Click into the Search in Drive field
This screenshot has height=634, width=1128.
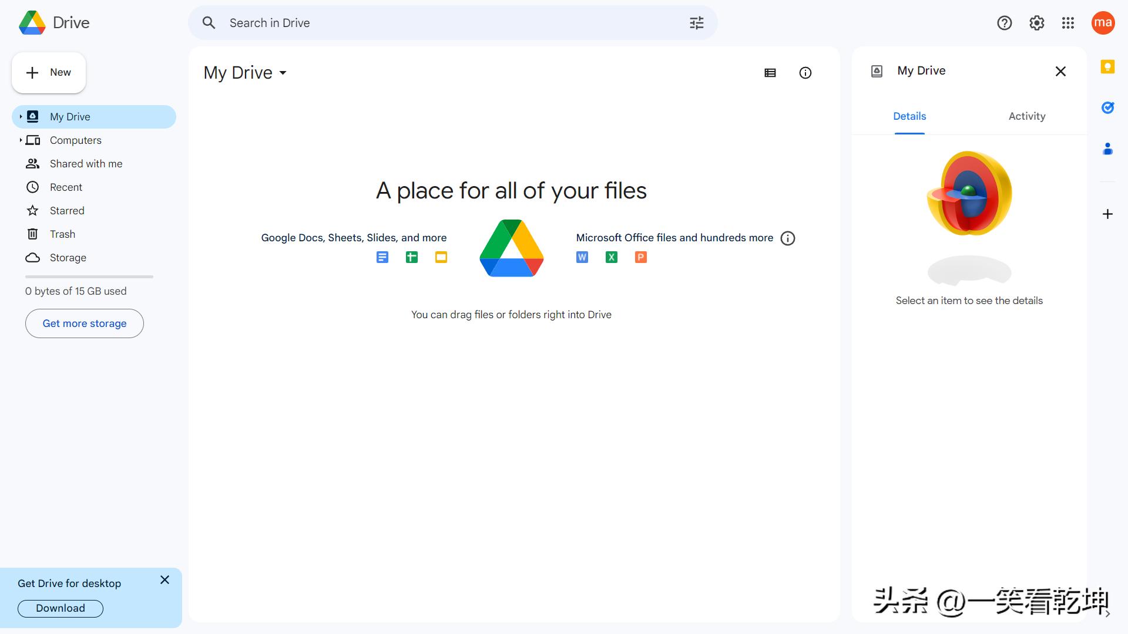tap(446, 23)
